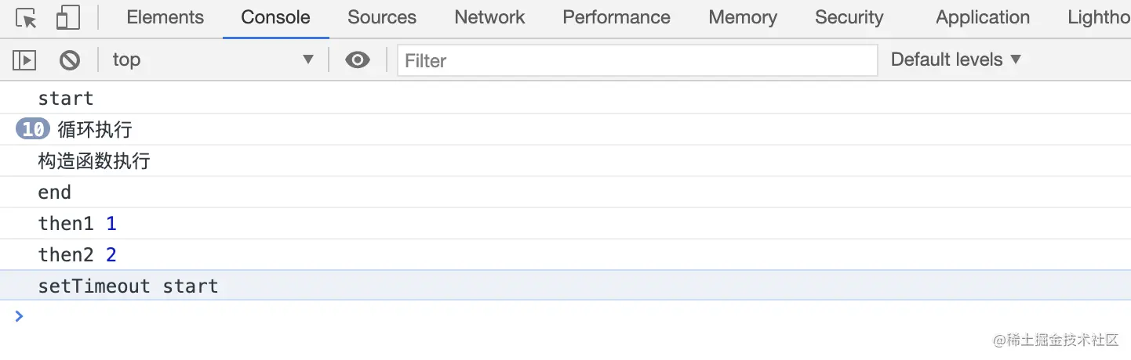Select the setTimeout start log line

(x=128, y=286)
